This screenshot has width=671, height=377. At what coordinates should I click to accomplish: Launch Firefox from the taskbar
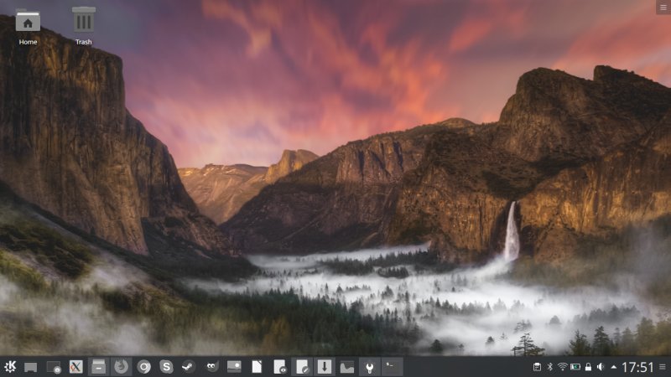[x=122, y=366]
